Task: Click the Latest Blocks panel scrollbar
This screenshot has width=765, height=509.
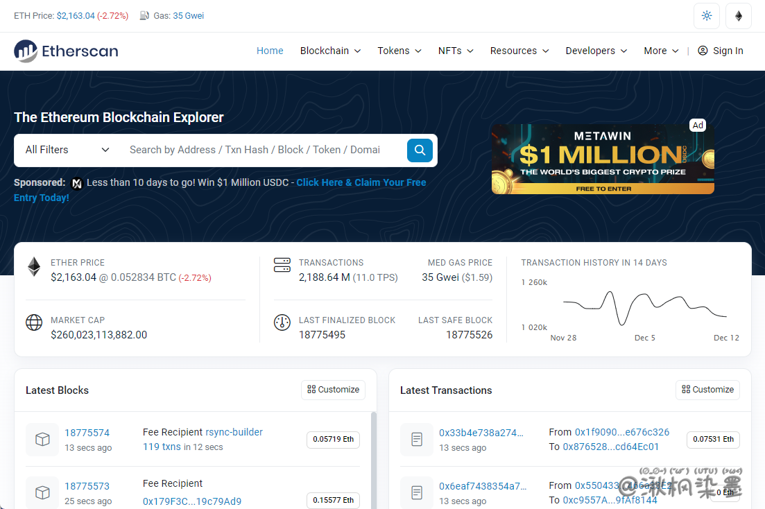Action: [374, 458]
